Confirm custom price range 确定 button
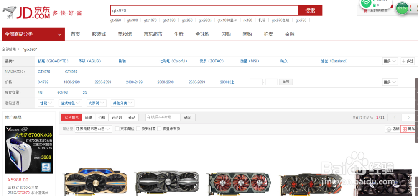Image resolution: width=418 pixels, height=196 pixels. (286, 82)
